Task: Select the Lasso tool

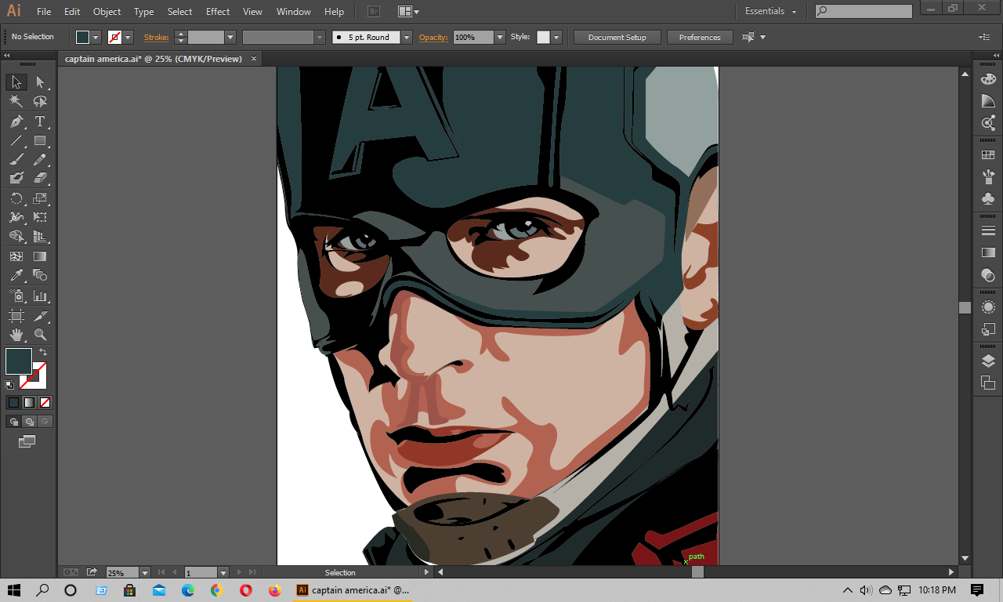Action: coord(40,102)
